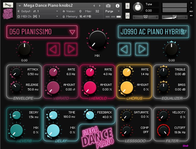Click the Tune value 0.00
This screenshot has height=149, width=196.
(149, 11)
